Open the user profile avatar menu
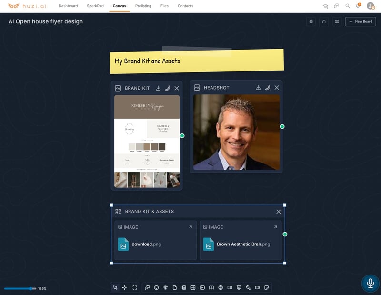 click(370, 6)
